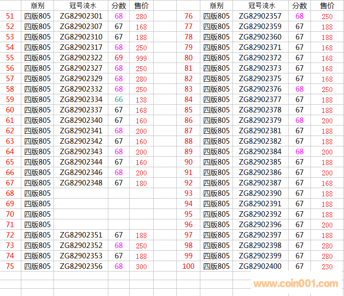Select the price 300 cell
The height and width of the screenshot is (296, 344).
(x=141, y=267)
